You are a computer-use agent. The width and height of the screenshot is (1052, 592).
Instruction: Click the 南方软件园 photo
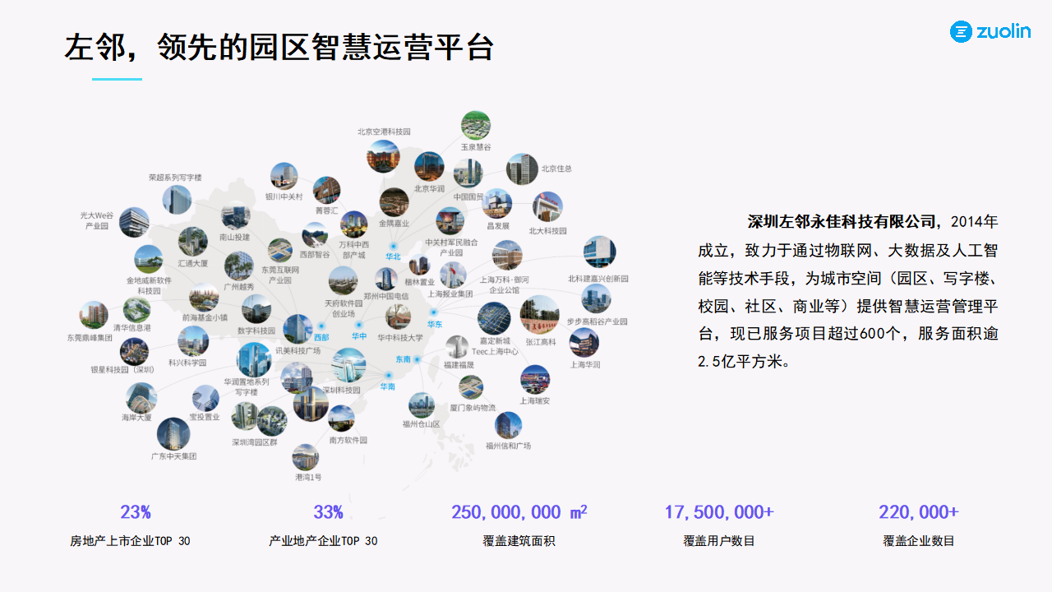[x=341, y=420]
